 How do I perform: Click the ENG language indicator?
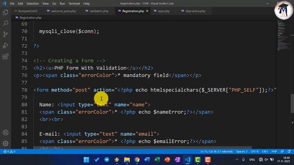click(x=252, y=159)
